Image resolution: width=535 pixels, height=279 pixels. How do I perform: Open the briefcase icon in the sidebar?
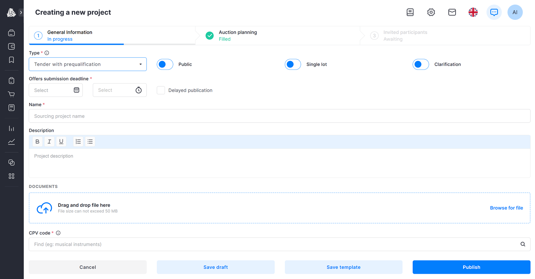pos(11,33)
